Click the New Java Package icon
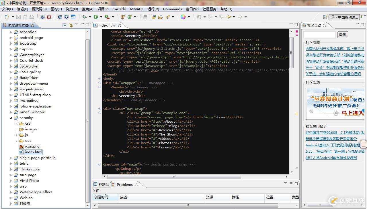 (x=123, y=17)
